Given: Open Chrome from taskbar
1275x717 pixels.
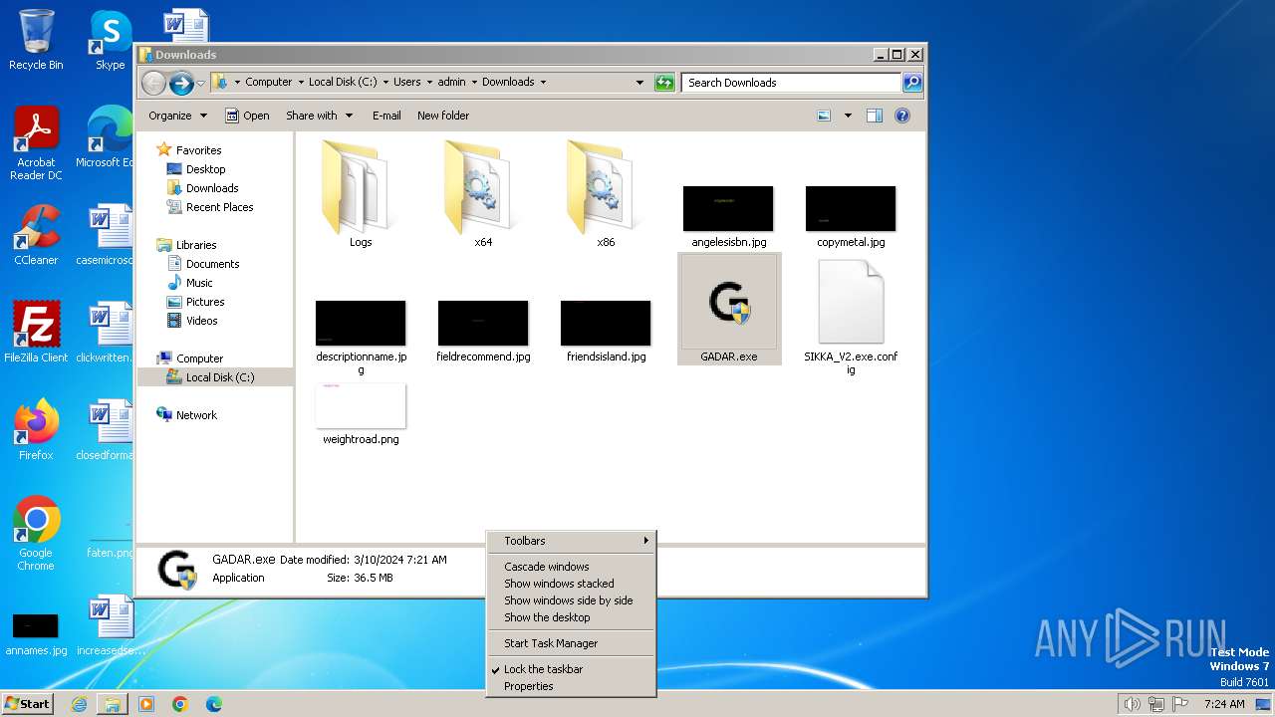Looking at the screenshot, I should point(180,704).
